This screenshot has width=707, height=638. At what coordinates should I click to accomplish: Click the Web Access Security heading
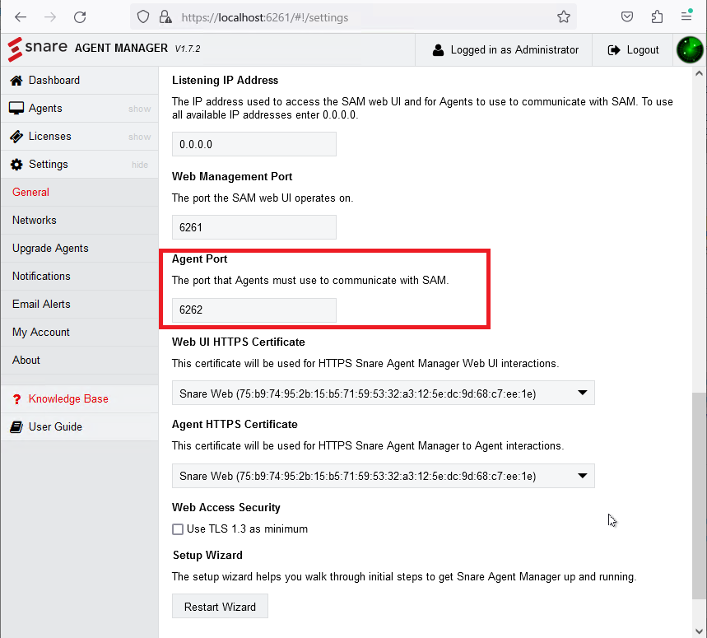(226, 507)
